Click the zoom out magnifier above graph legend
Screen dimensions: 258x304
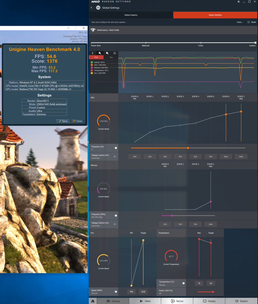(107, 53)
